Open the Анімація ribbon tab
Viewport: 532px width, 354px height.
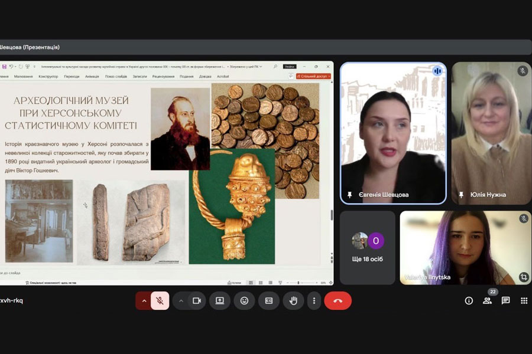[92, 76]
